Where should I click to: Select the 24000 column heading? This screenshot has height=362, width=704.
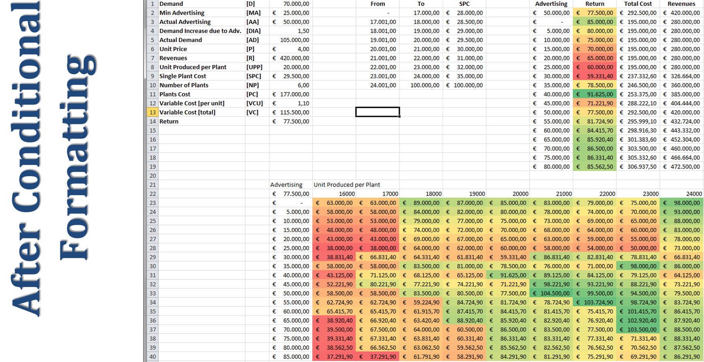pos(681,194)
